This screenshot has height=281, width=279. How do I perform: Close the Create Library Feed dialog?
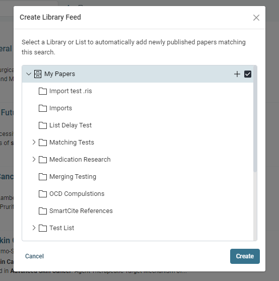(256, 18)
